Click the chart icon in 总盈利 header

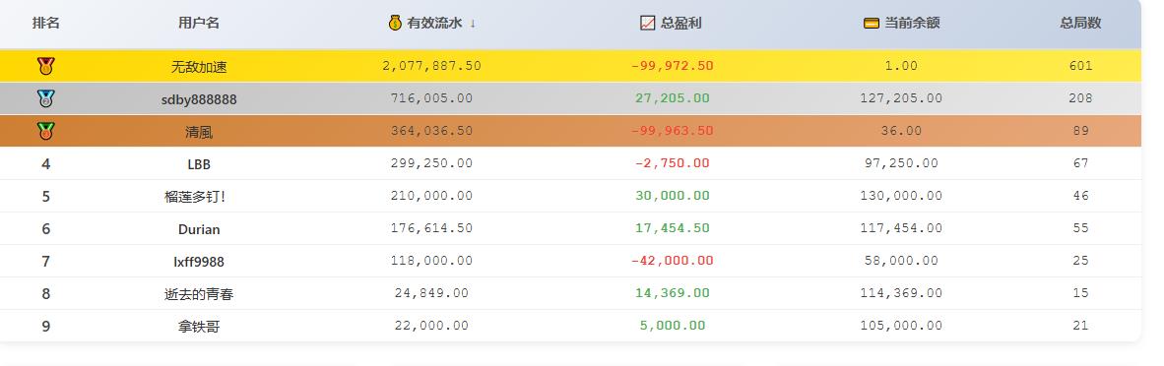(647, 23)
